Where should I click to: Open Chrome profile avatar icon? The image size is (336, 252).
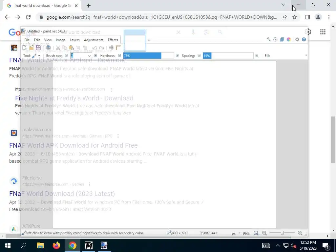[318, 17]
